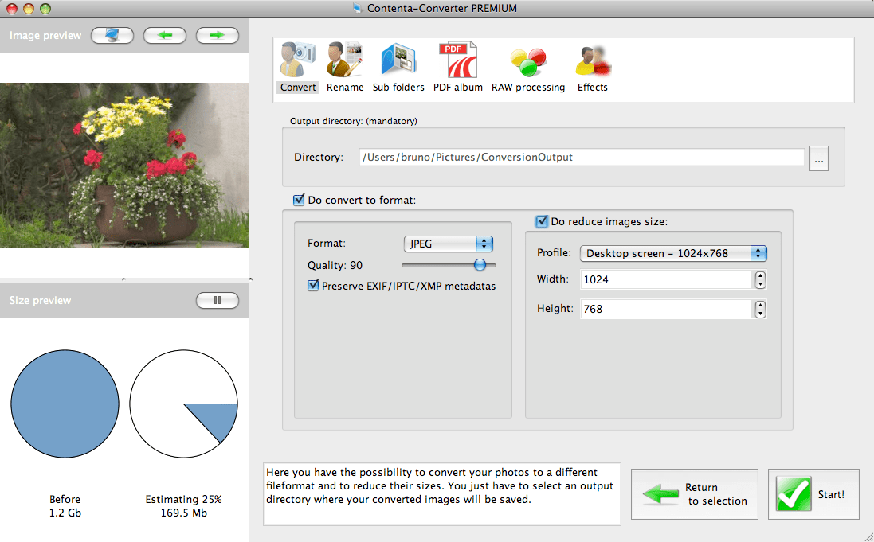Click the help description text box
Screen dimensions: 874x542
pos(442,494)
